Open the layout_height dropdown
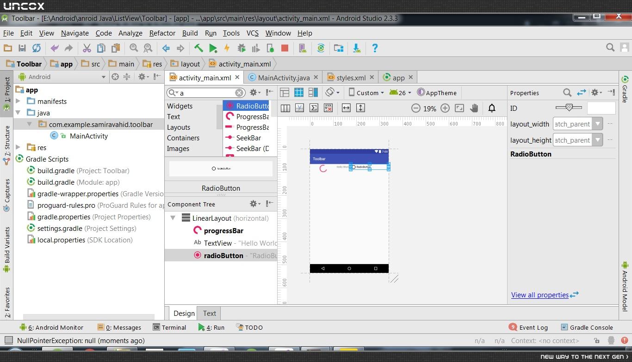The height and width of the screenshot is (362, 632). coord(598,140)
